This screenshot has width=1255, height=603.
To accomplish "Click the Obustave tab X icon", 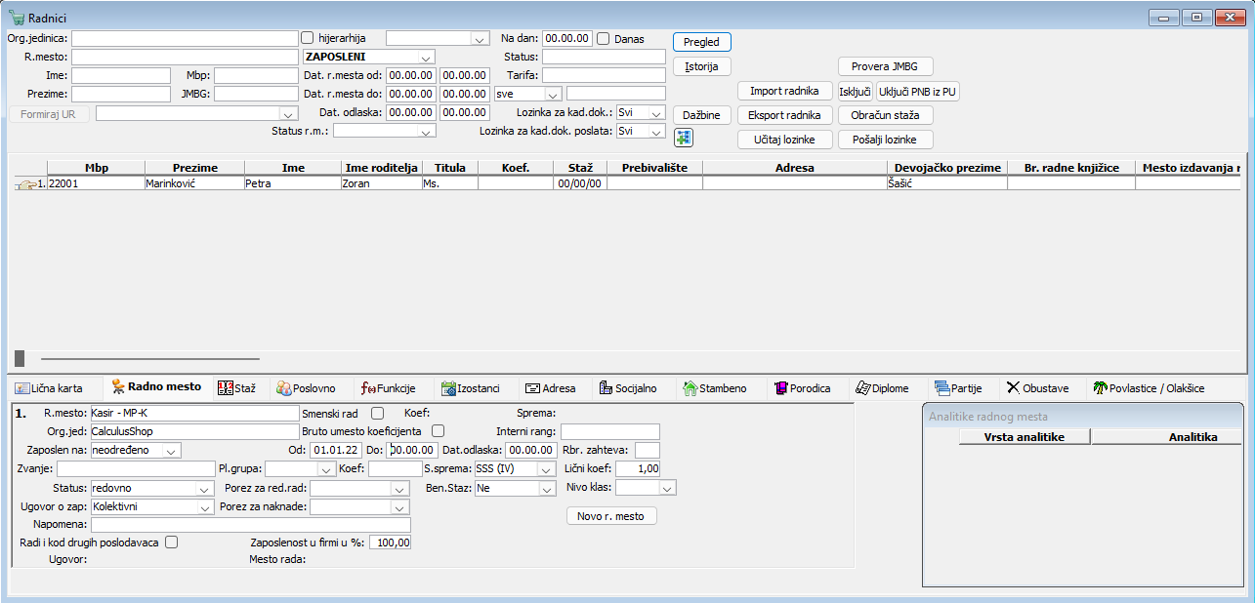I will (x=1013, y=388).
